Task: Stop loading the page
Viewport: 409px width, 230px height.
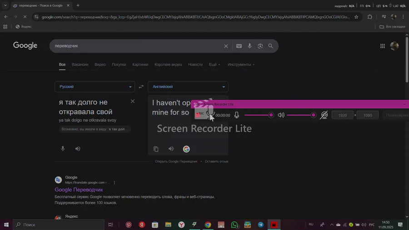Action: 25,17
